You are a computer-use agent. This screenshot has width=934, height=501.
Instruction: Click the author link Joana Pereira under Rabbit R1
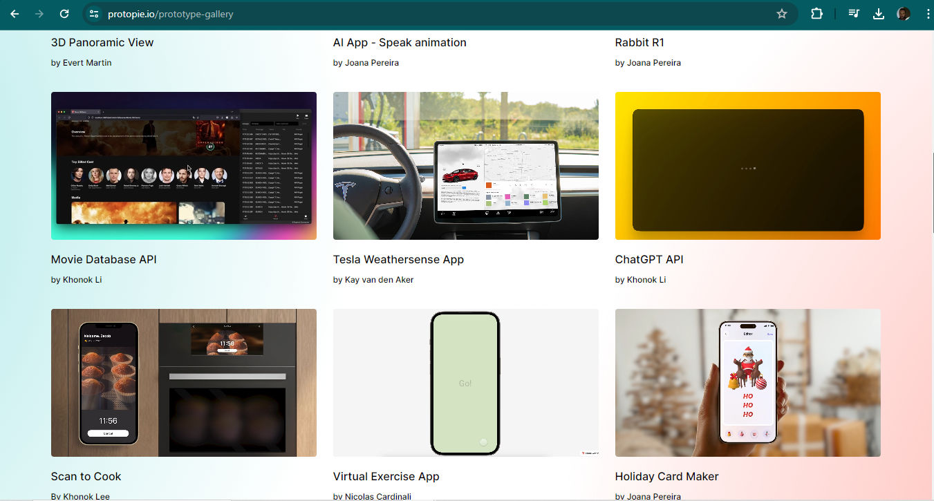pos(654,62)
